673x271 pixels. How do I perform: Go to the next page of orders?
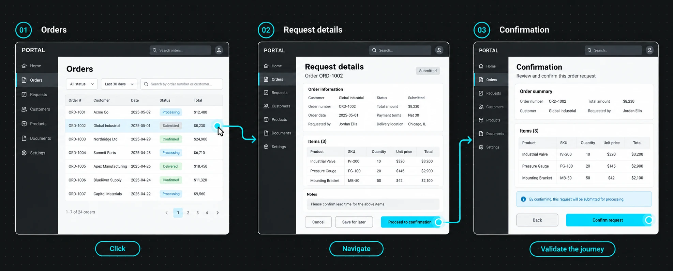218,213
